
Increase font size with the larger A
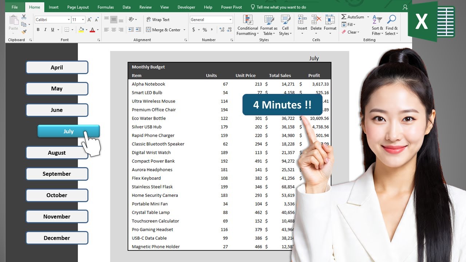click(90, 20)
